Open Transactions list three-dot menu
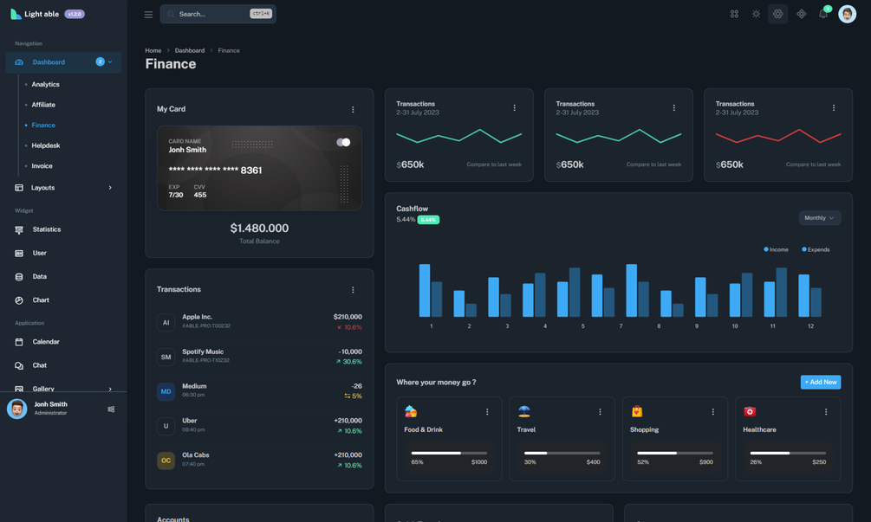871x522 pixels. click(x=353, y=290)
